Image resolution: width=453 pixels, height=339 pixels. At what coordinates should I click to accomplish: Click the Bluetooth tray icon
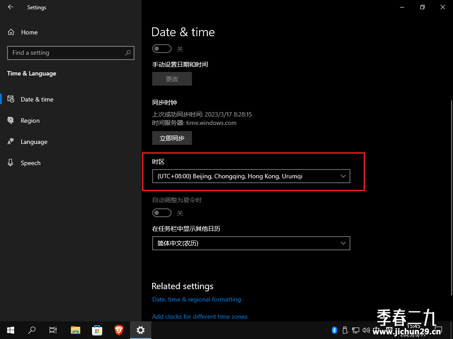[x=334, y=330]
